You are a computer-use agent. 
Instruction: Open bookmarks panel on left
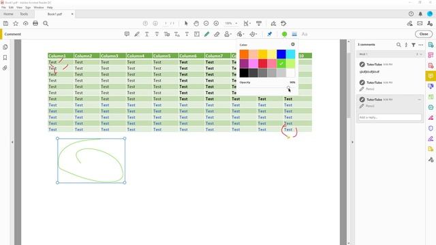(5, 57)
